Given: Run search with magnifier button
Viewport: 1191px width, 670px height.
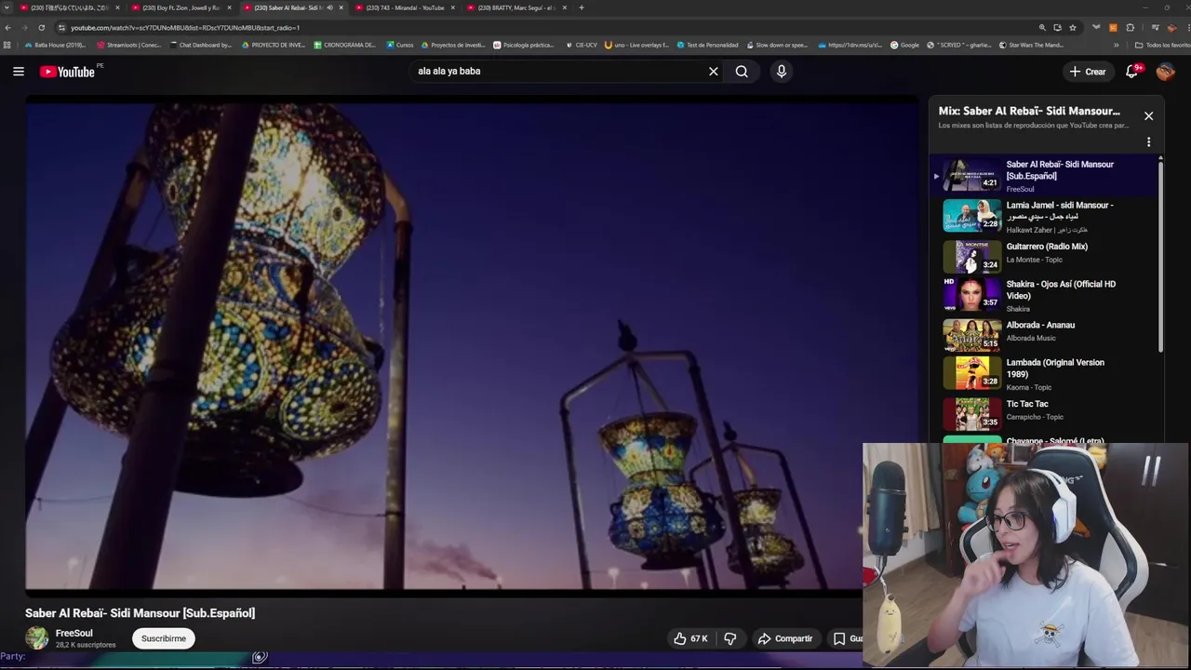Looking at the screenshot, I should (742, 71).
